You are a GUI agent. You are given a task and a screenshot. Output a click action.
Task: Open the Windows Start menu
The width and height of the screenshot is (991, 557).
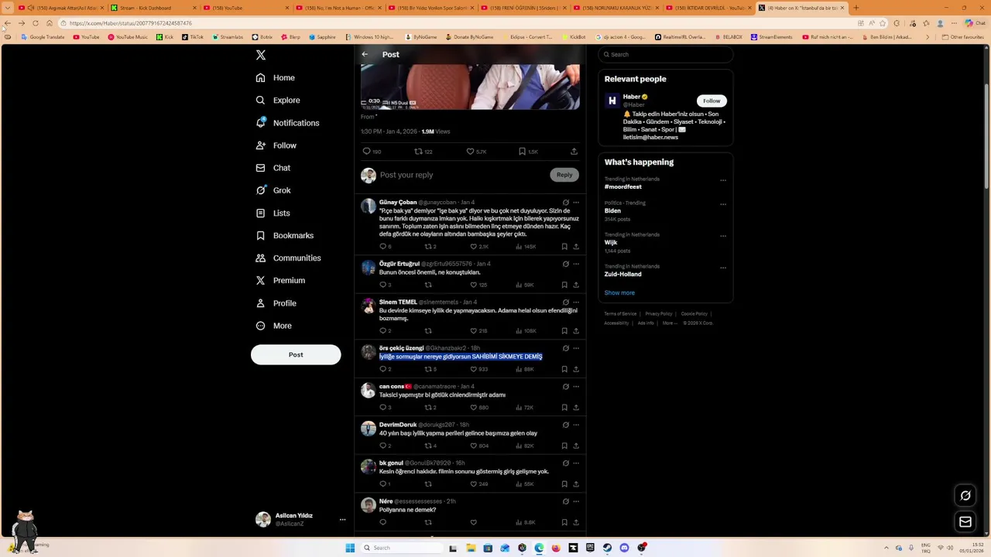tap(350, 548)
